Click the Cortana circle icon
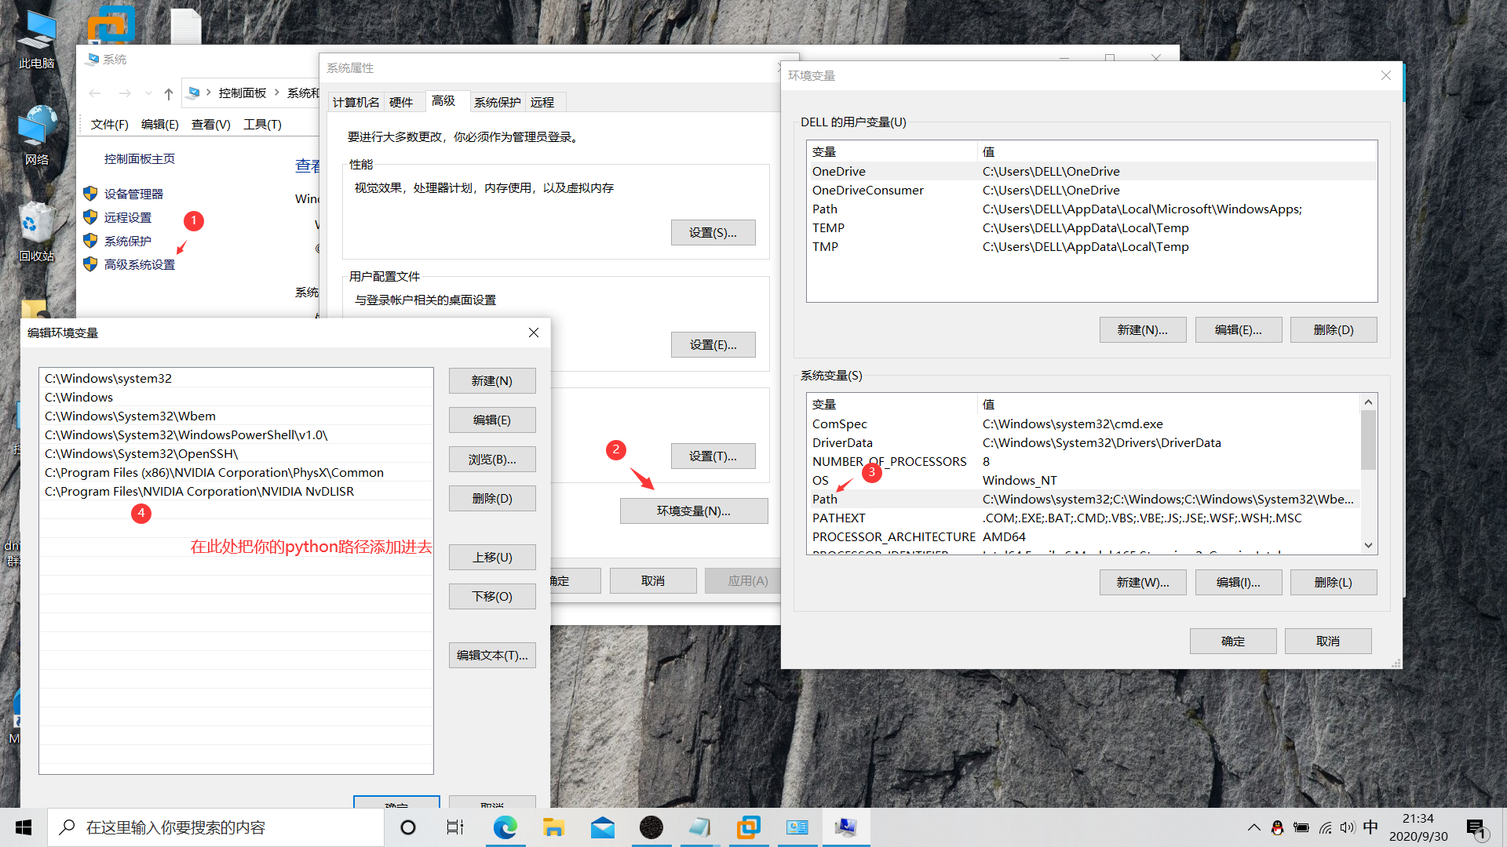1507x847 pixels. coord(408,827)
